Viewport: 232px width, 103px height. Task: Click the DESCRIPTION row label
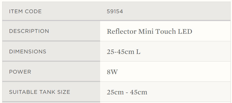[x=29, y=31]
